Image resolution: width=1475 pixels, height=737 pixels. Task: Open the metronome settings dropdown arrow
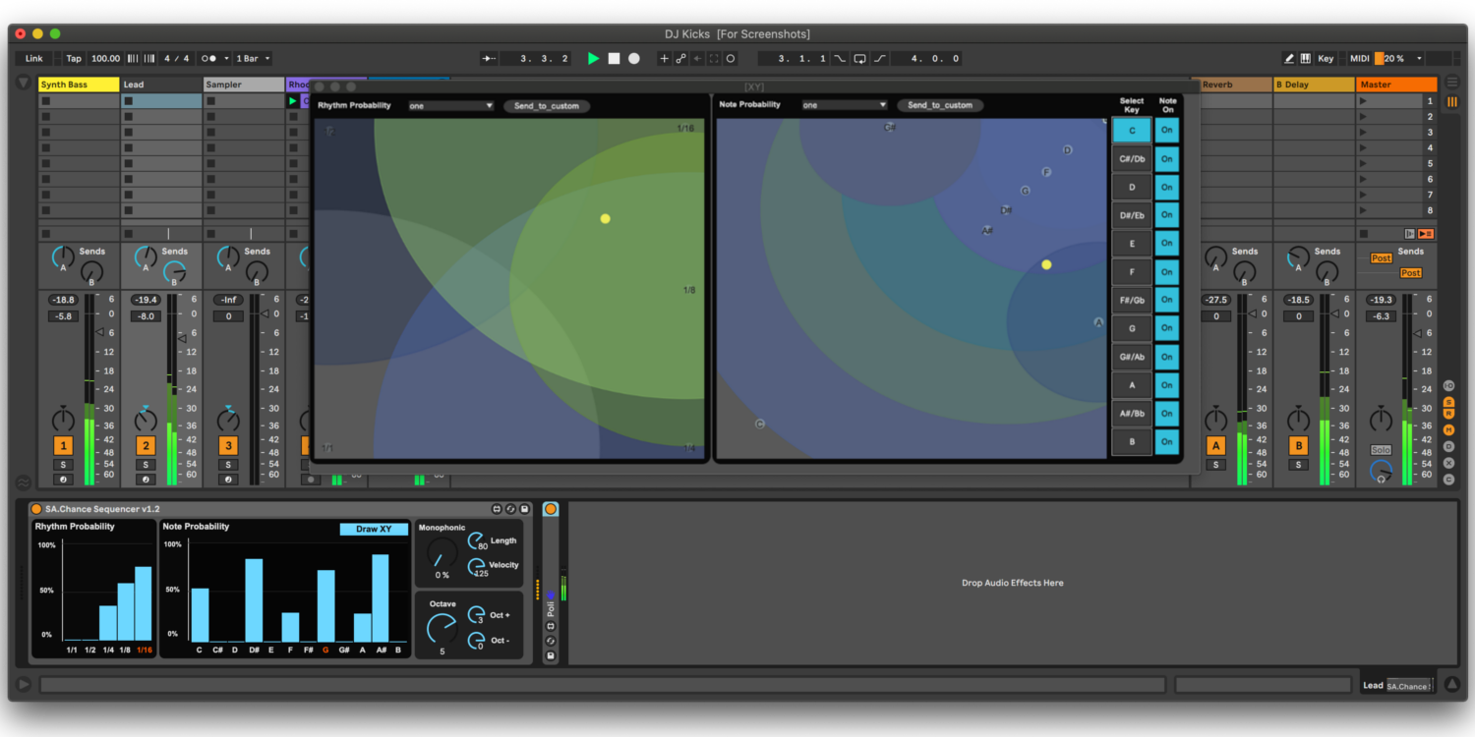[226, 59]
